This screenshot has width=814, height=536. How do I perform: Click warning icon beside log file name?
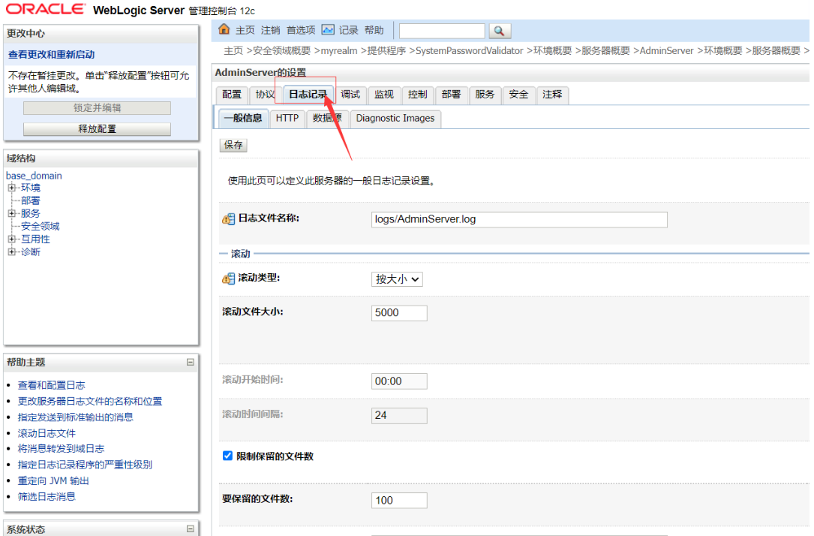coord(229,219)
